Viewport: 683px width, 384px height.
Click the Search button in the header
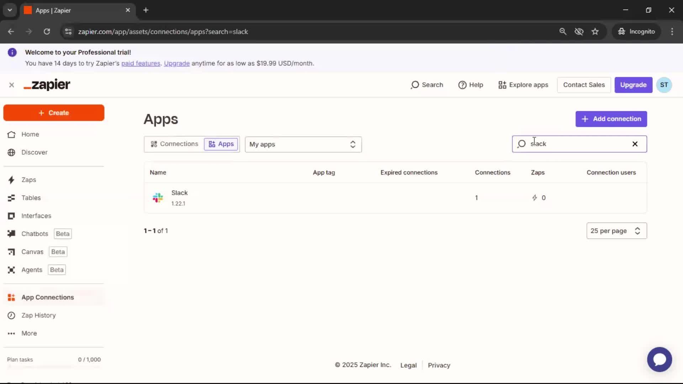(427, 85)
